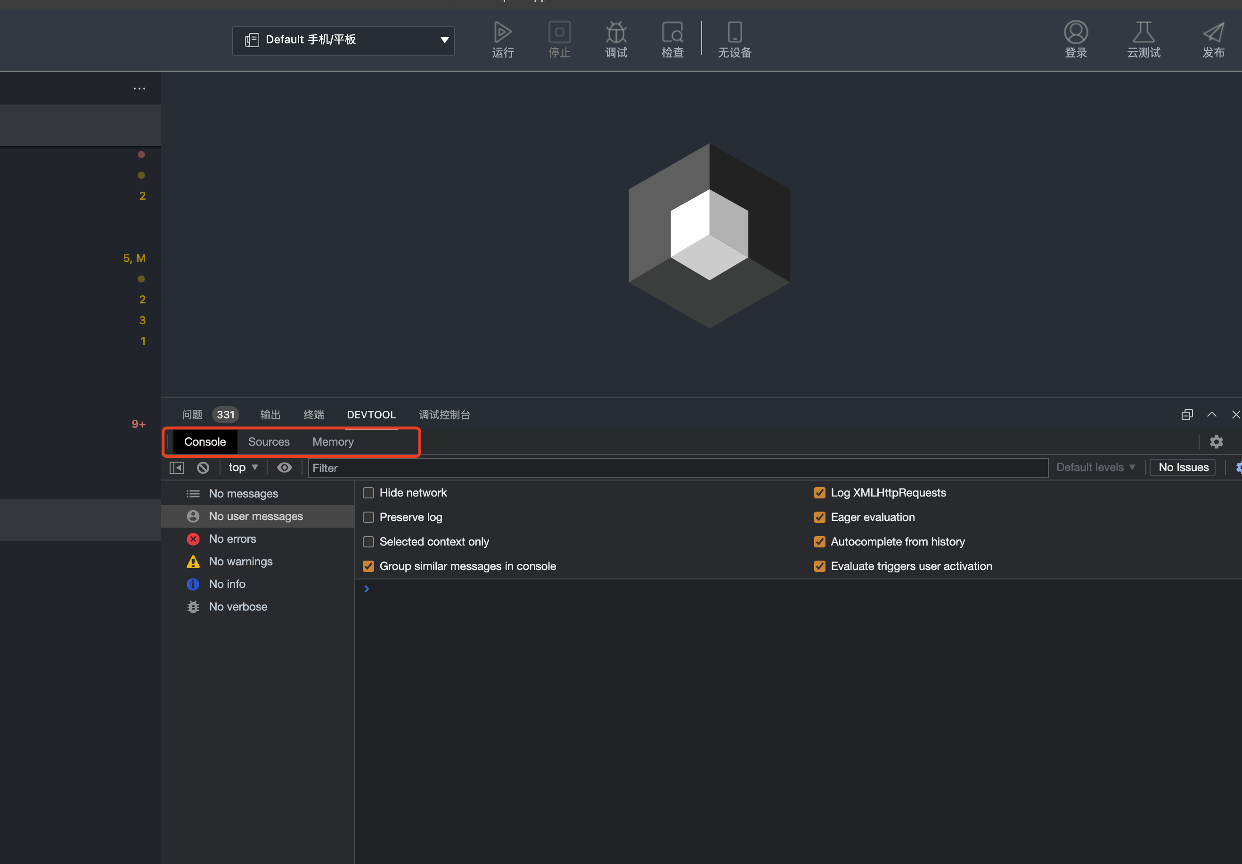Select No errors filter row
This screenshot has height=864, width=1242.
point(258,539)
